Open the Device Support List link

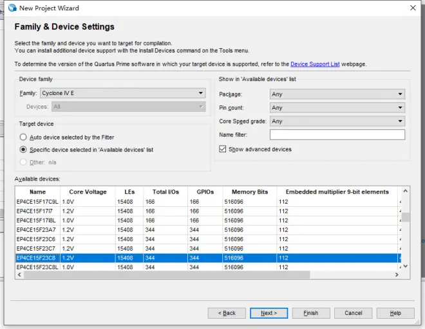(x=315, y=64)
